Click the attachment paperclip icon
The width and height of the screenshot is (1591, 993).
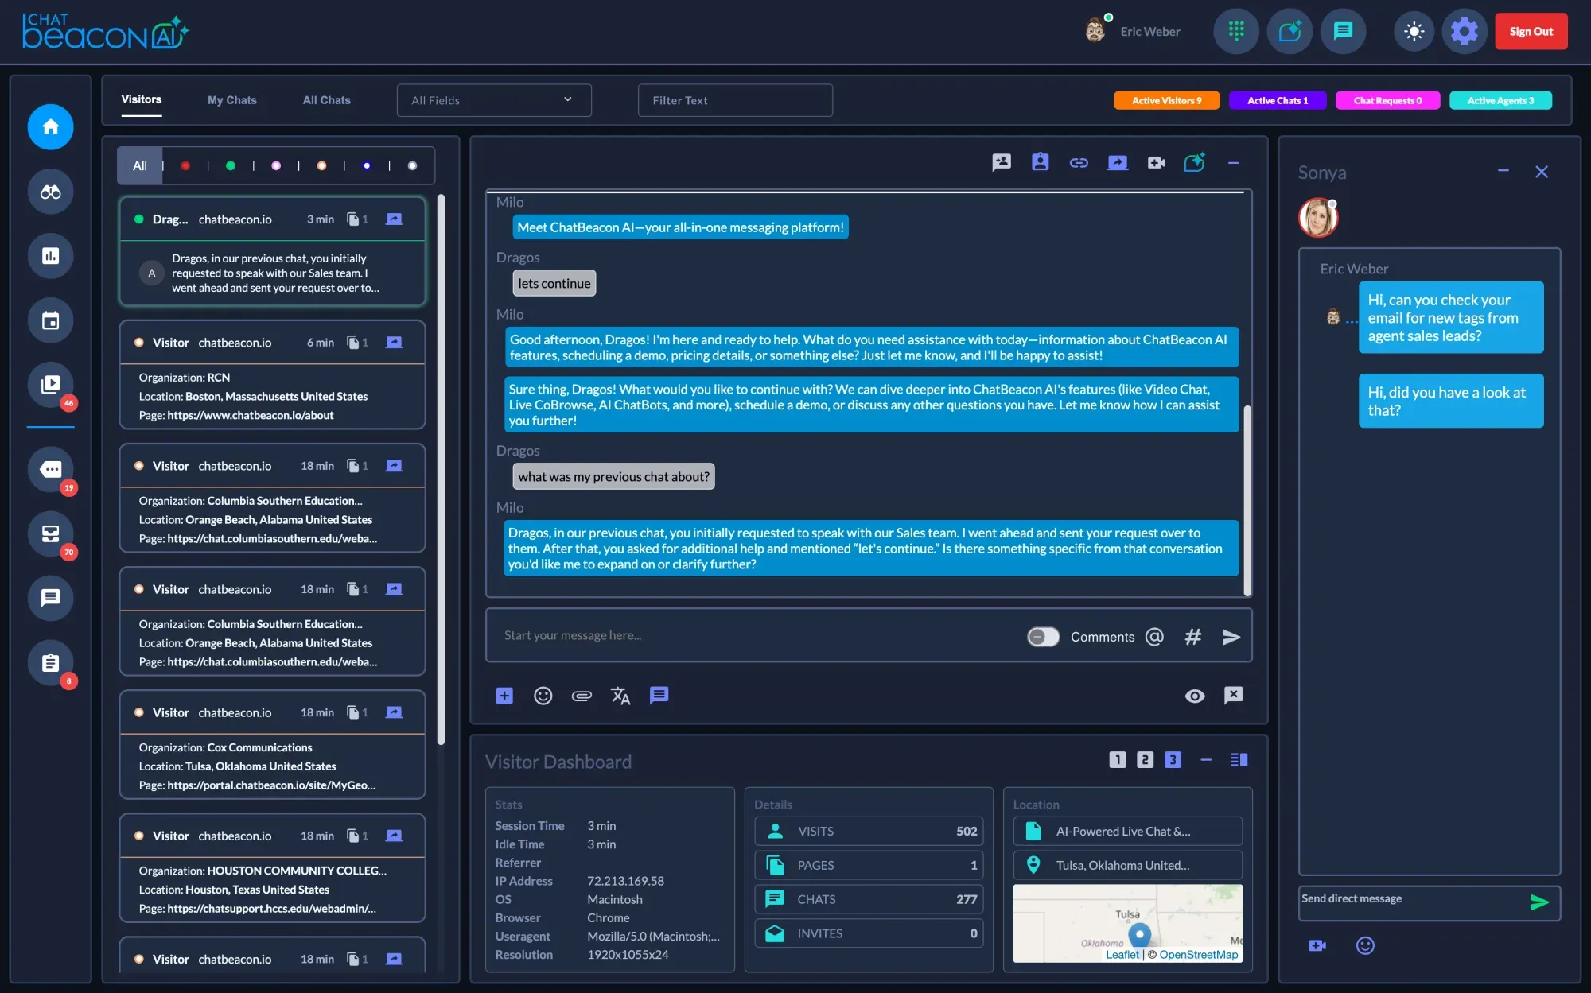pyautogui.click(x=582, y=696)
